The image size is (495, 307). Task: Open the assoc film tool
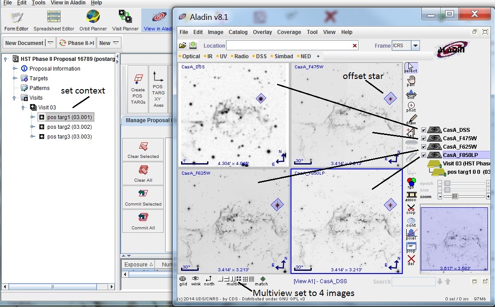[411, 196]
